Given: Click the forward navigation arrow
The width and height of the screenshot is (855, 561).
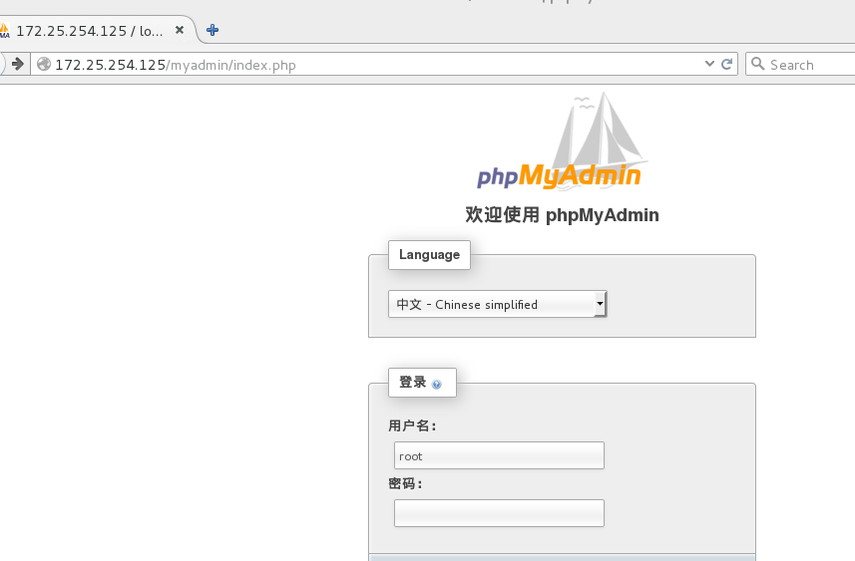Looking at the screenshot, I should point(17,64).
